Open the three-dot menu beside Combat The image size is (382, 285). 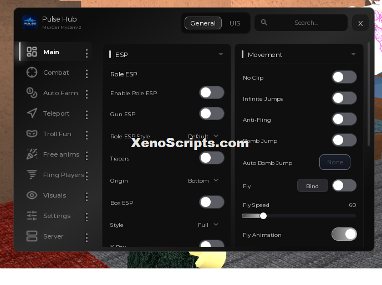coord(86,74)
